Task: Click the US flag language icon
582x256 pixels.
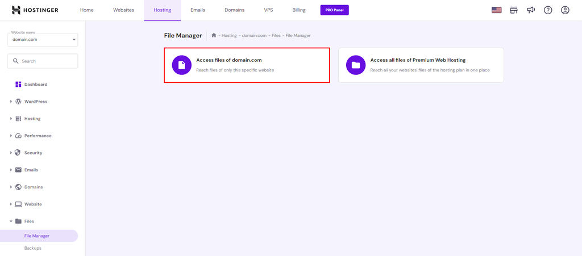Action: coord(496,10)
